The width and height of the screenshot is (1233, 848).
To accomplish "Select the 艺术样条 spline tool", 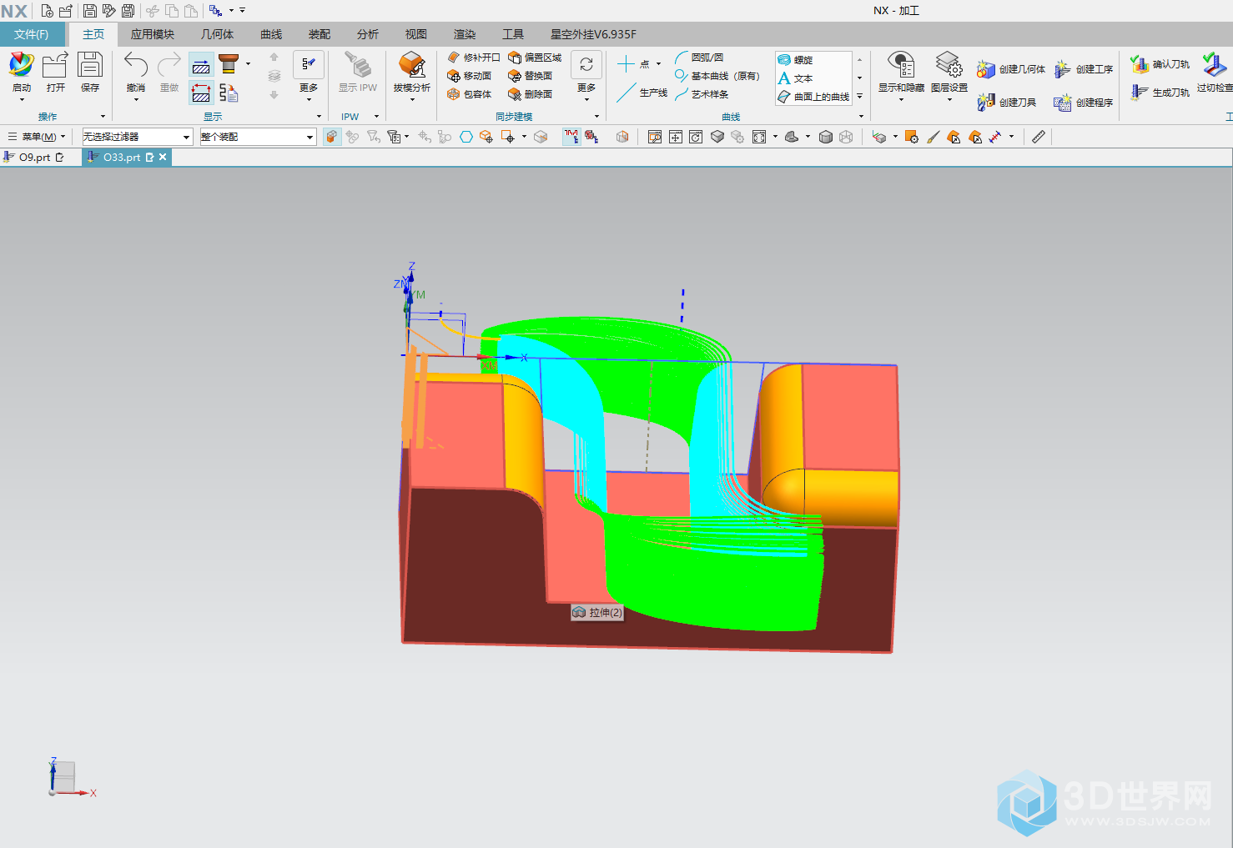I will click(702, 94).
